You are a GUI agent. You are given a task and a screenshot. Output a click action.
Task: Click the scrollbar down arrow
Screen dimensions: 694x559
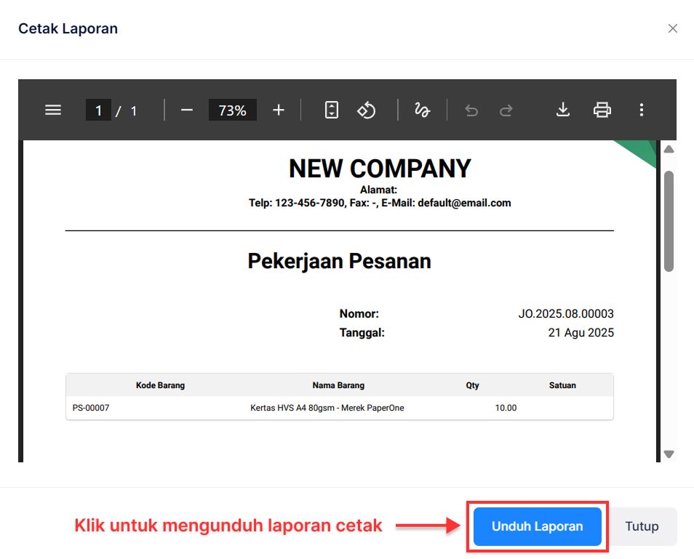click(x=669, y=454)
